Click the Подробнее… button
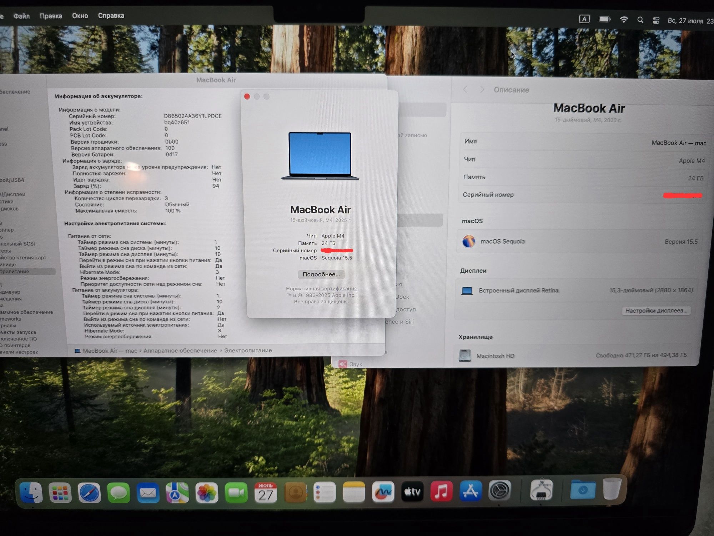The width and height of the screenshot is (714, 536). 321,274
